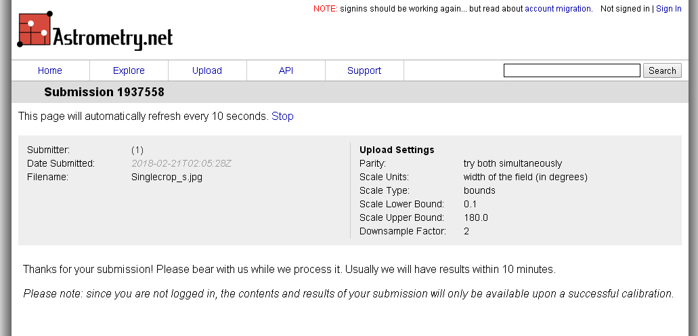Screen dimensions: 698x336
Task: Click the 'try both simultaneously' parity value
Action: click(x=512, y=163)
